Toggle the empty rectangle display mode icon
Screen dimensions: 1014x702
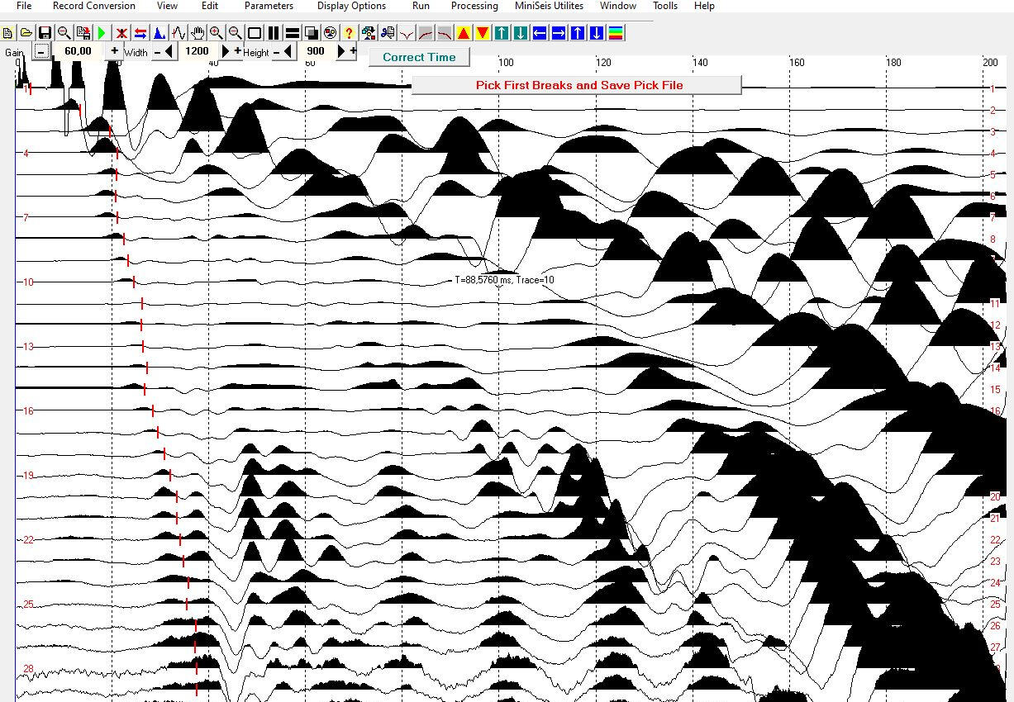coord(255,33)
